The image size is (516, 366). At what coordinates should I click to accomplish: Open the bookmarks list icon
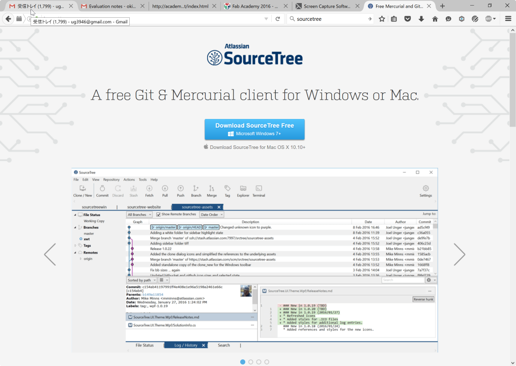pos(394,19)
